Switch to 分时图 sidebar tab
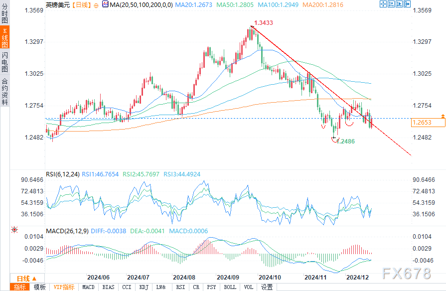The image size is (446, 291). pyautogui.click(x=4, y=13)
